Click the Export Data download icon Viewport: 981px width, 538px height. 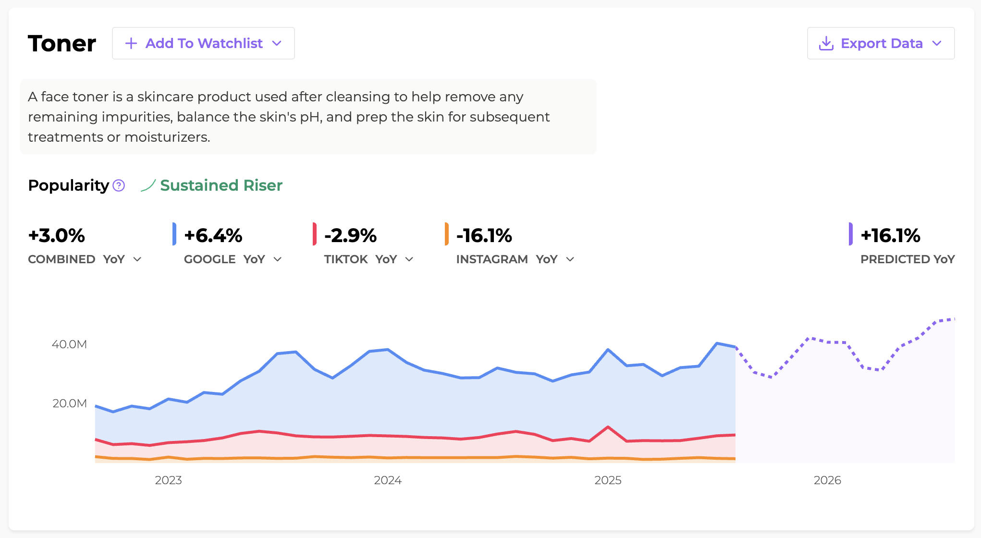[x=826, y=44]
